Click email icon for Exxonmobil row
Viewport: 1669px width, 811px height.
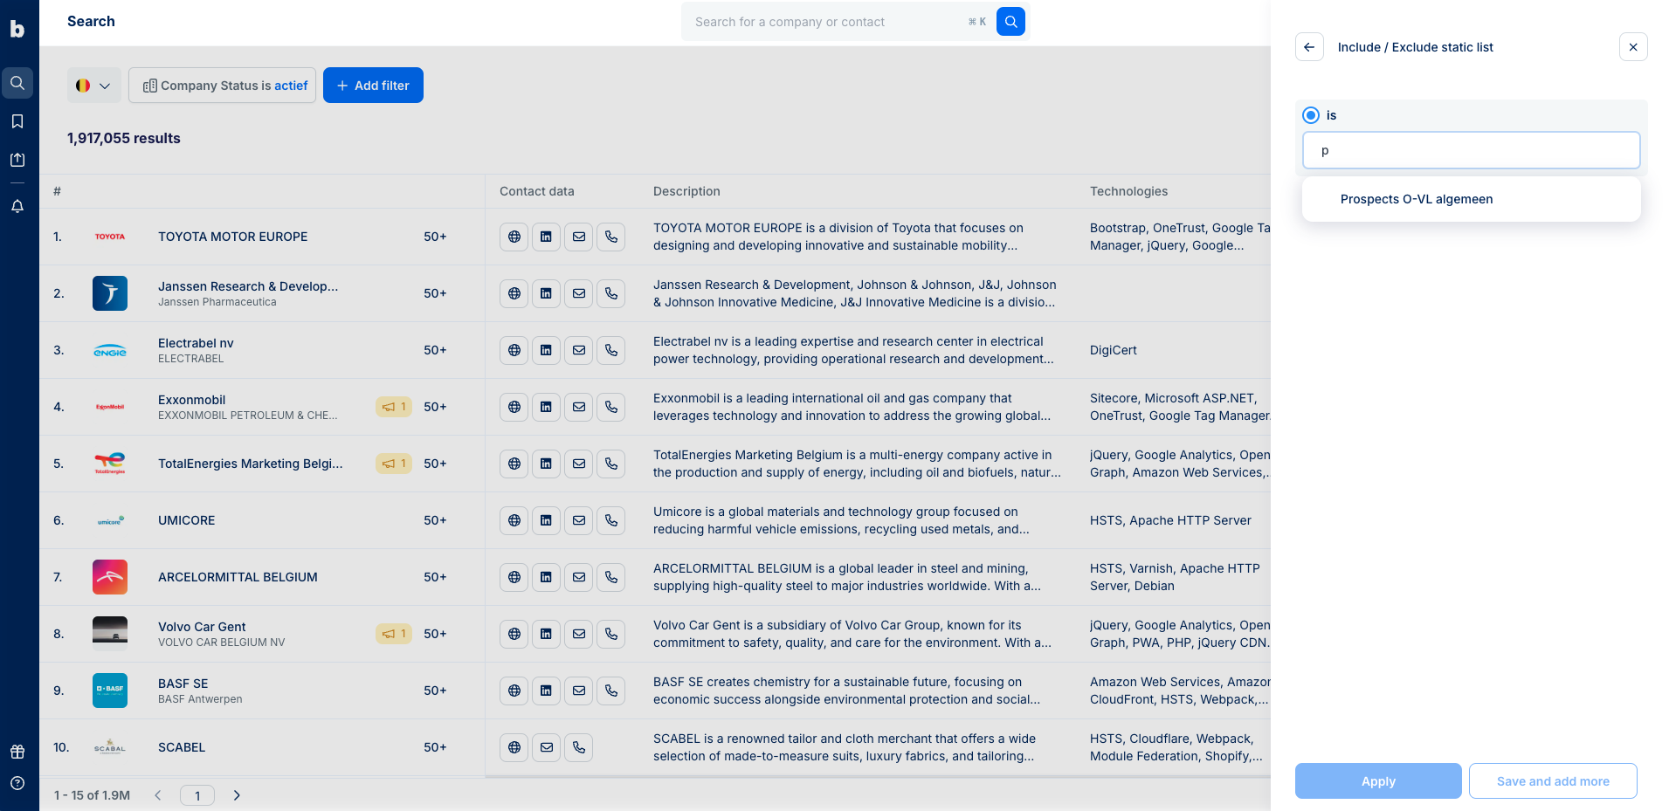(579, 407)
